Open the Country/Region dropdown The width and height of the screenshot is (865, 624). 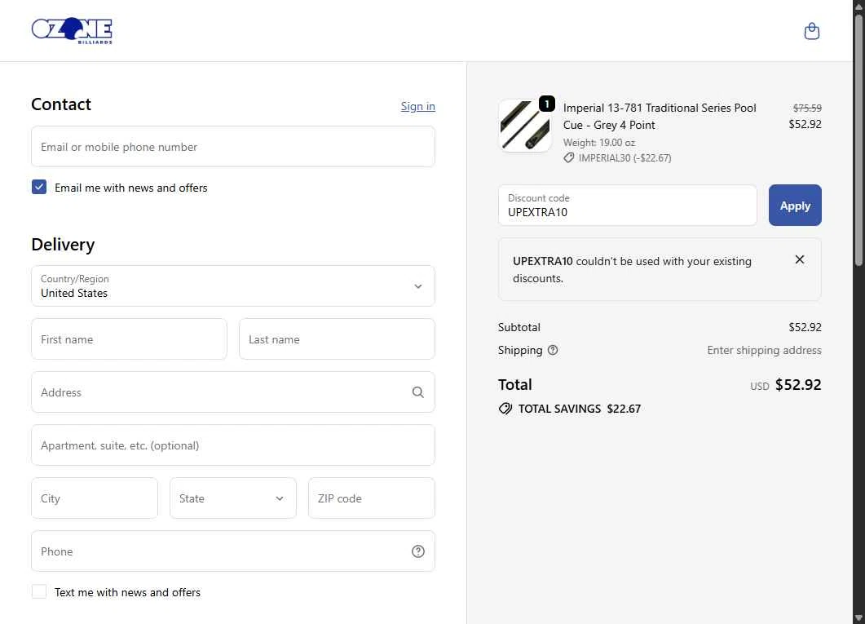click(233, 285)
